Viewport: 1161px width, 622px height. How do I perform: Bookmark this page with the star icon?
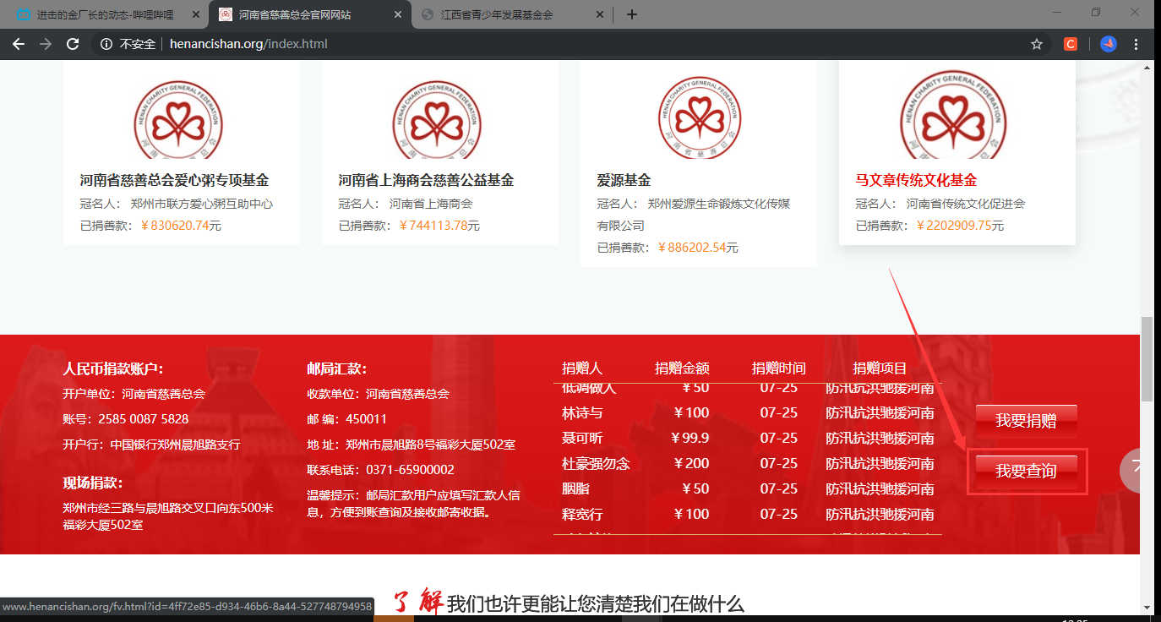click(x=1037, y=44)
